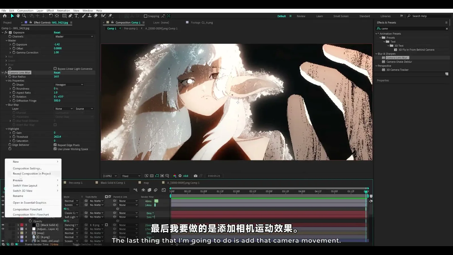Open the Third resolution dropdown
This screenshot has width=453, height=255.
coord(131,176)
